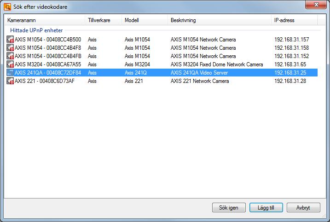Click the Axis manufacturer cell for AXIS 221
Image resolution: width=330 pixels, height=222 pixels.
[92, 81]
